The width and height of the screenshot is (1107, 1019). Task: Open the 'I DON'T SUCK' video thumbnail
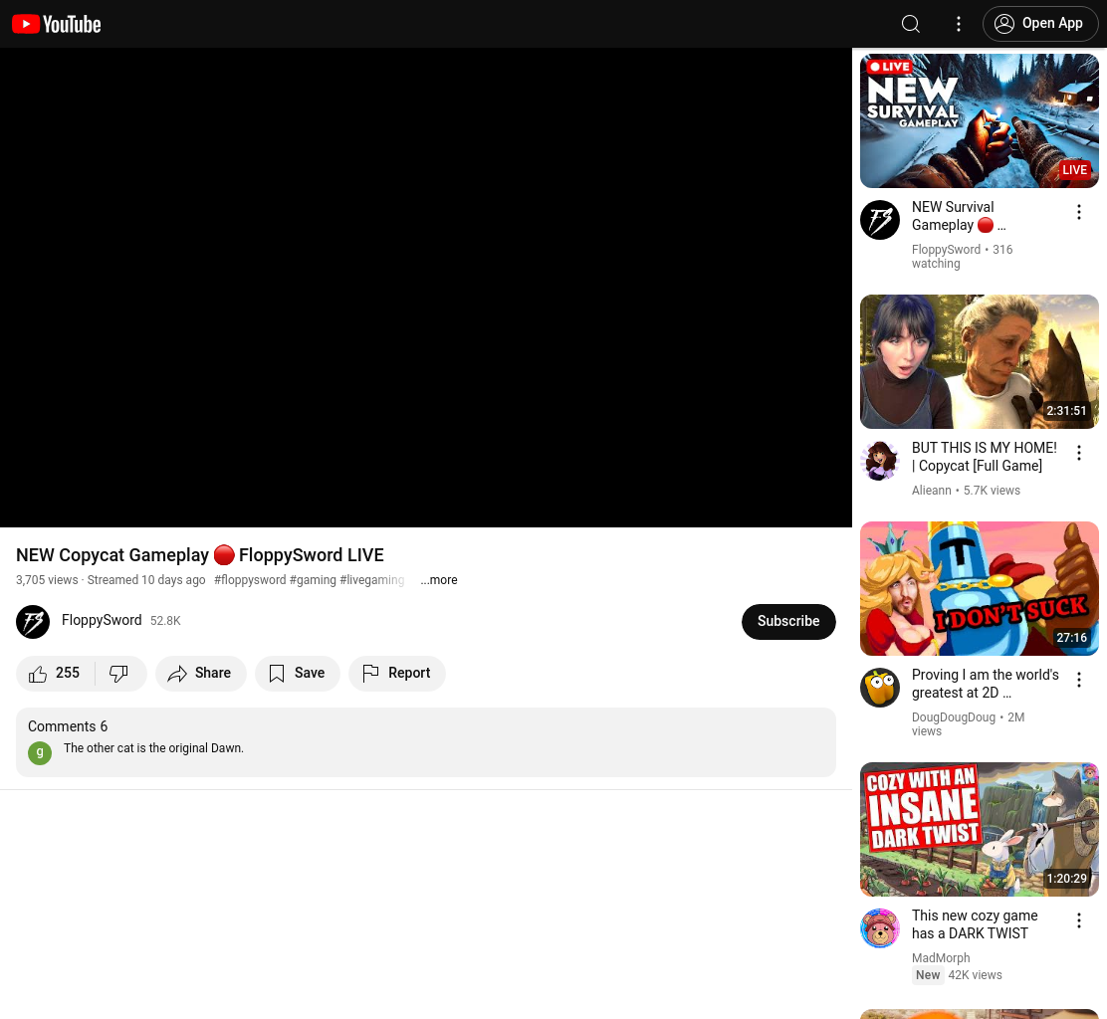tap(980, 588)
